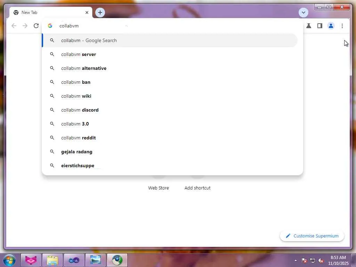Choose the 'gejala radang' suggestion
The image size is (356, 267).
[170, 152]
